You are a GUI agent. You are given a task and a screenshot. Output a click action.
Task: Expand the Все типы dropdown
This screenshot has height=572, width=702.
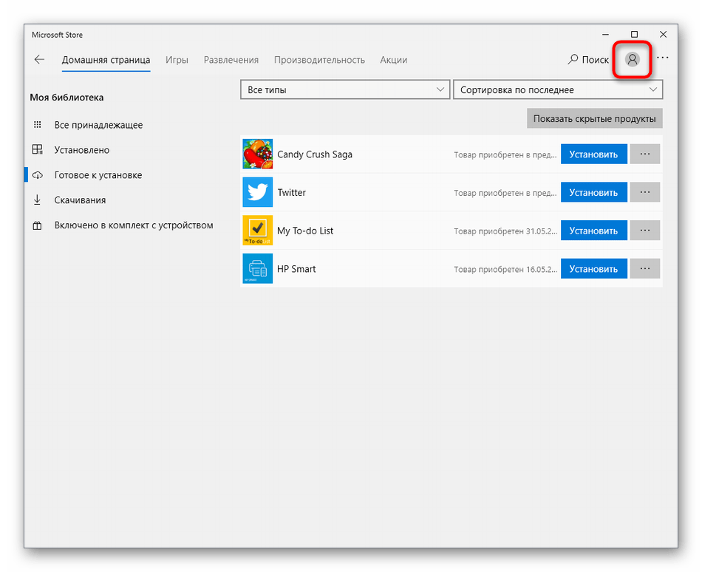344,90
